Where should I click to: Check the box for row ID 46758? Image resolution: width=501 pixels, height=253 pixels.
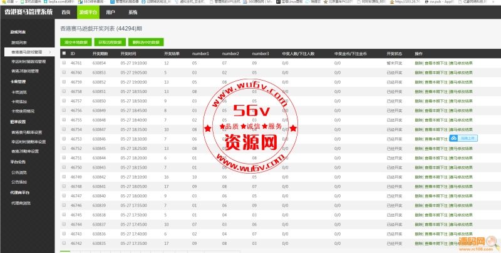[x=64, y=91]
